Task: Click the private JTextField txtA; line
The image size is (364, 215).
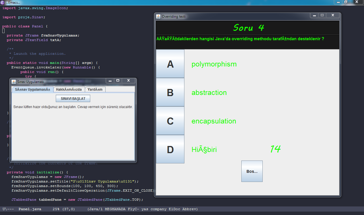Action: coord(34,40)
